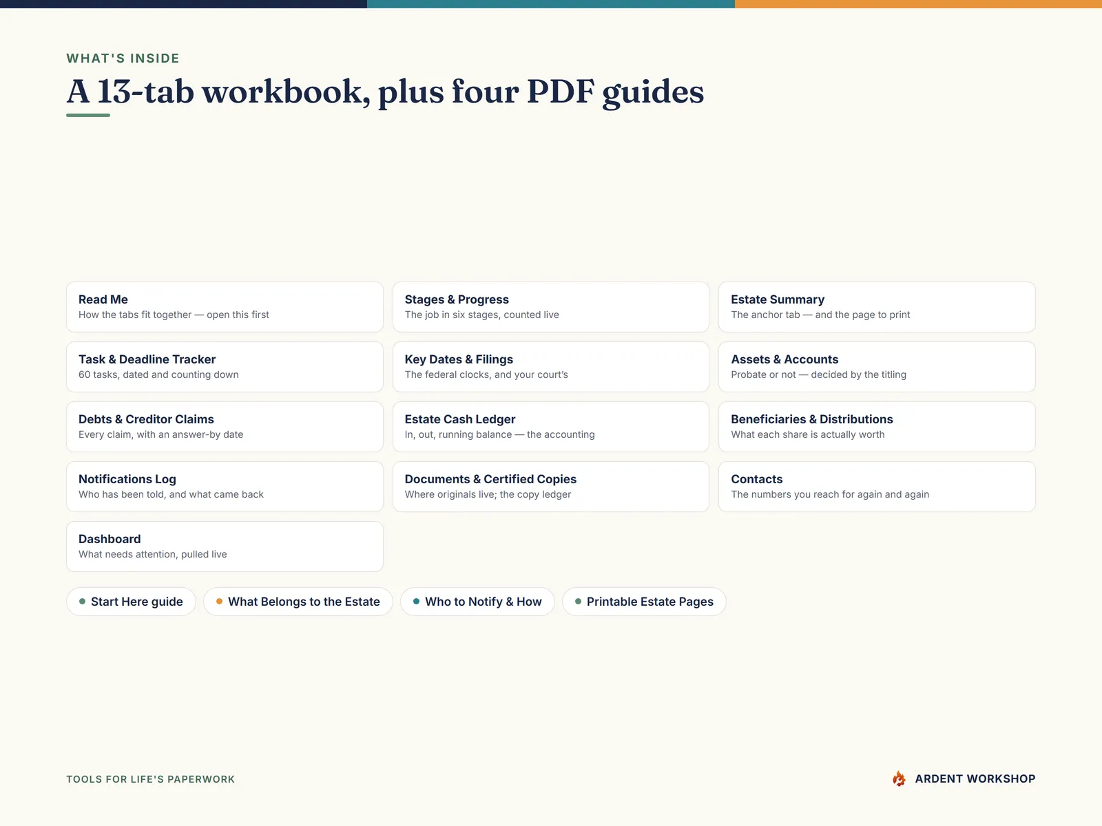Viewport: 1102px width, 826px height.
Task: Click the Ardent Workshop flame logo icon
Action: pyautogui.click(x=899, y=779)
